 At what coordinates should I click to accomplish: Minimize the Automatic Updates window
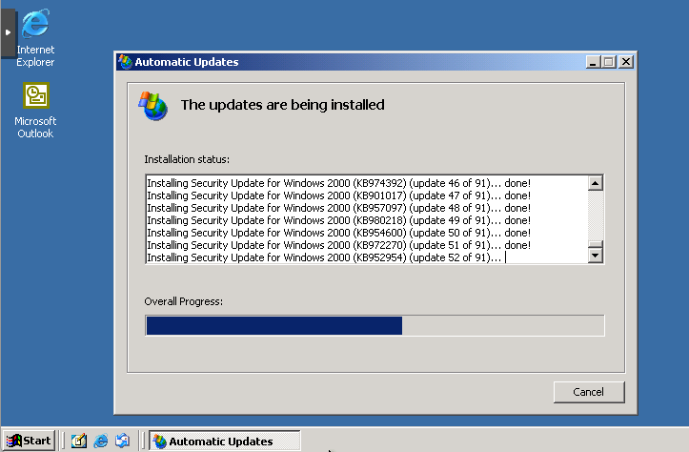(593, 62)
